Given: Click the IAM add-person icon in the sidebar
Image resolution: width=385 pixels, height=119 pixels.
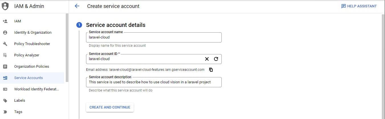Looking at the screenshot, I should [x=5, y=21].
